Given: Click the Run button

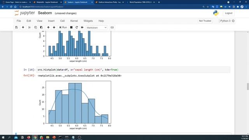Looking at the screenshot, I should click(63, 28).
